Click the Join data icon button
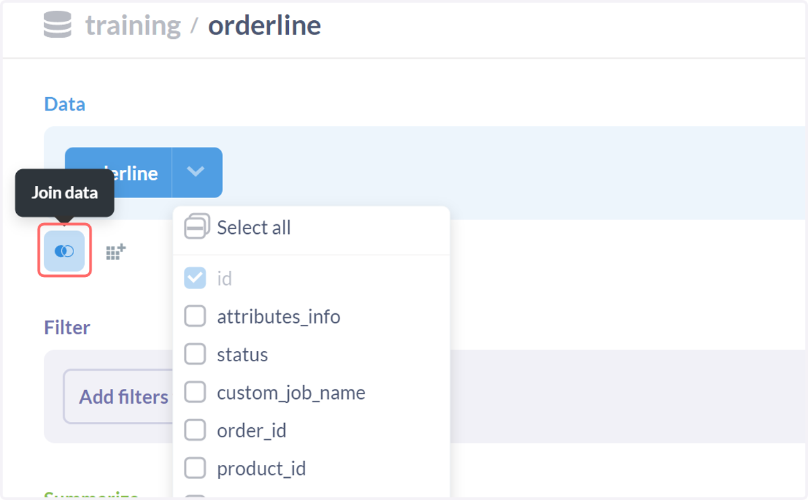This screenshot has width=808, height=500. [64, 251]
